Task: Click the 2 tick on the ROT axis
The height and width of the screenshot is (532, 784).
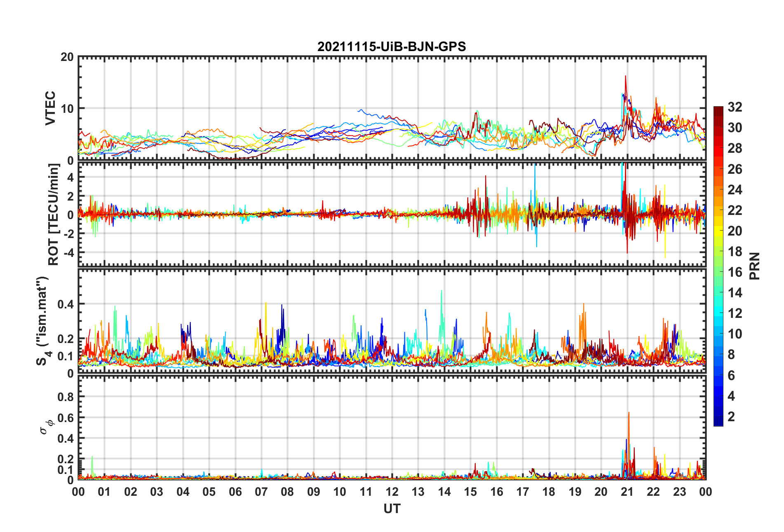Action: click(x=70, y=196)
